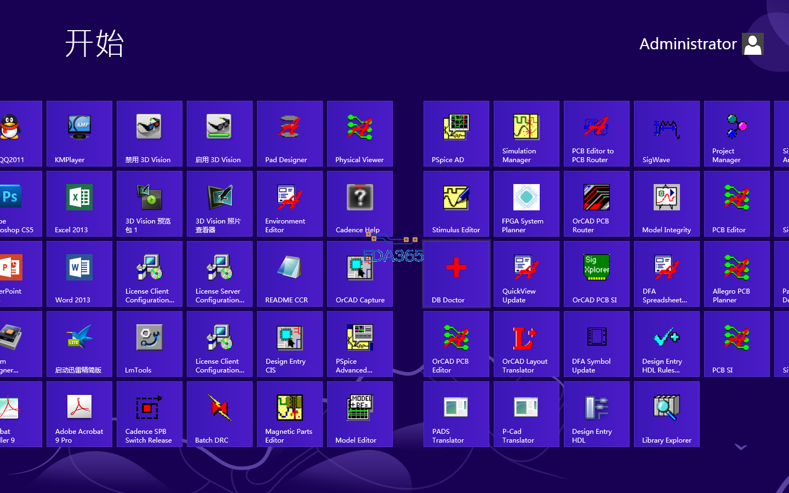The width and height of the screenshot is (789, 493).
Task: Run QuickView Update
Action: [x=527, y=274]
